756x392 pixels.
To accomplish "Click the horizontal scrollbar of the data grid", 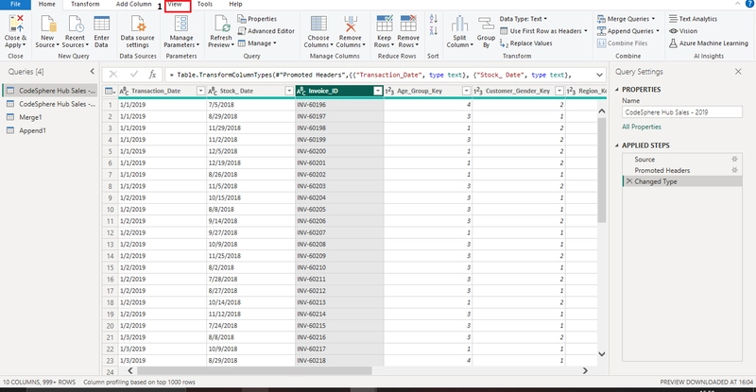I will [254, 371].
